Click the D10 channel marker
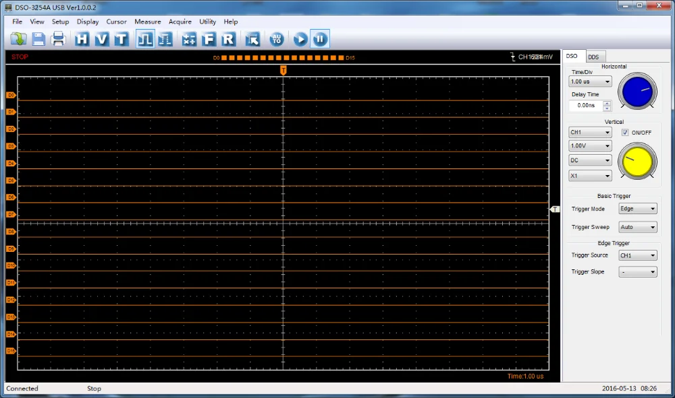This screenshot has height=398, width=675. click(11, 265)
